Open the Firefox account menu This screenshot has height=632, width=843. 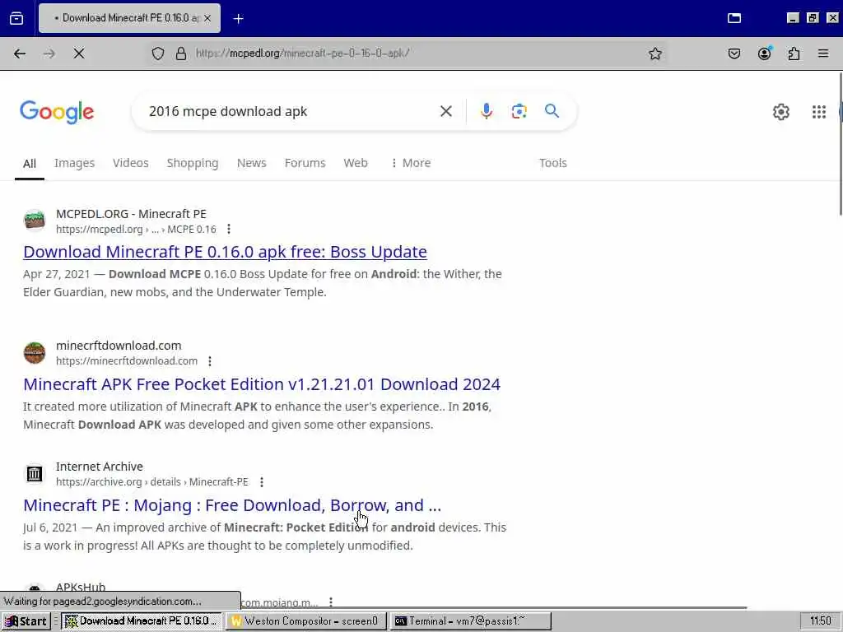(765, 53)
